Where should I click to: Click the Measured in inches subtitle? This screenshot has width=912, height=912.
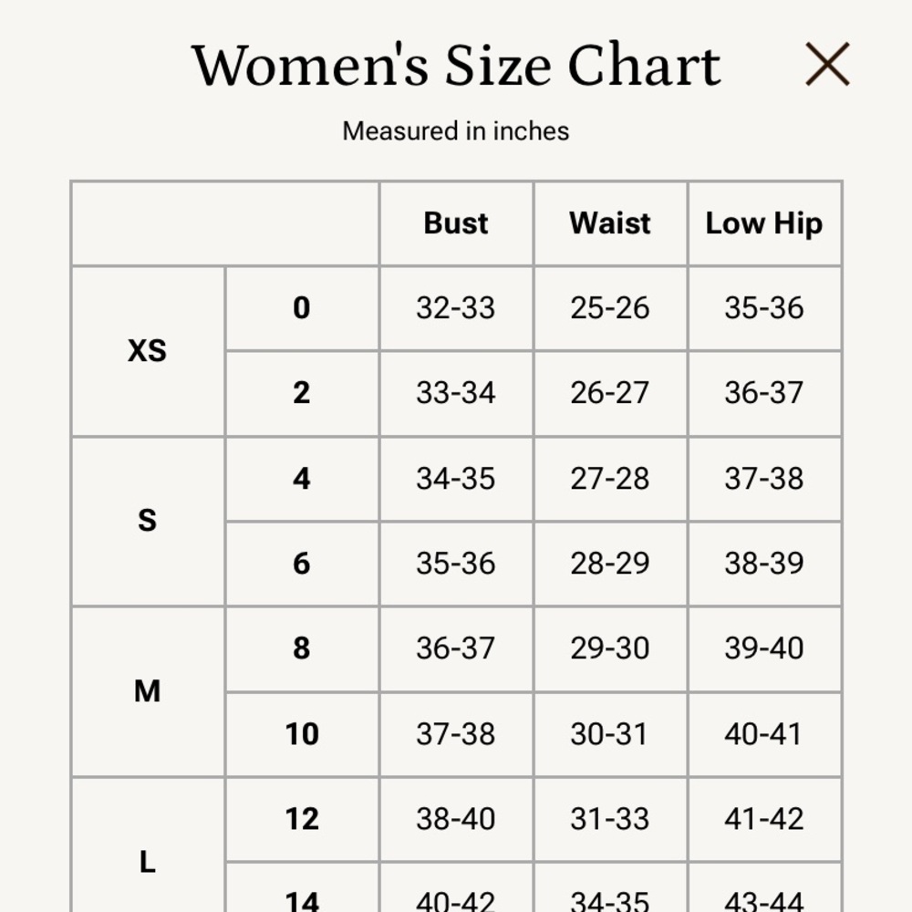455,130
